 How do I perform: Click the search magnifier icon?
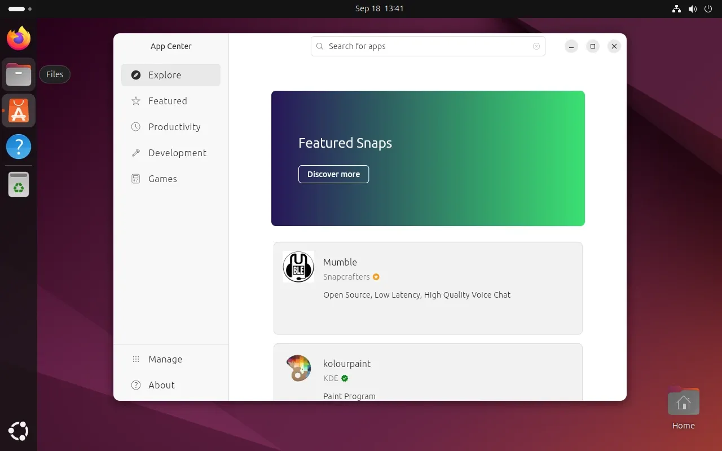320,46
